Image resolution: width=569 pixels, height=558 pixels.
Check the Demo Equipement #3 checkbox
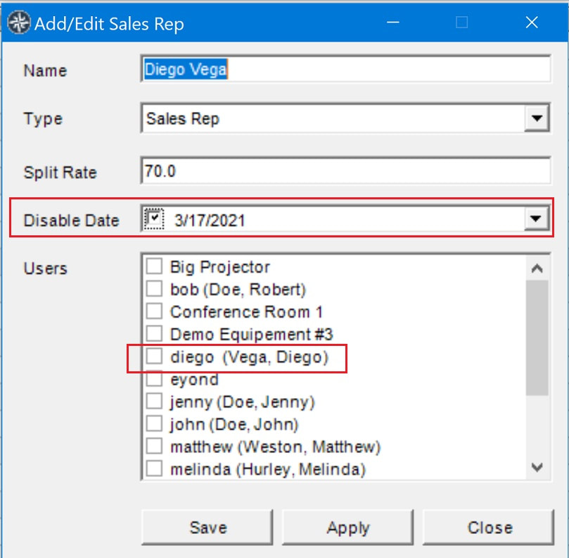click(x=154, y=334)
